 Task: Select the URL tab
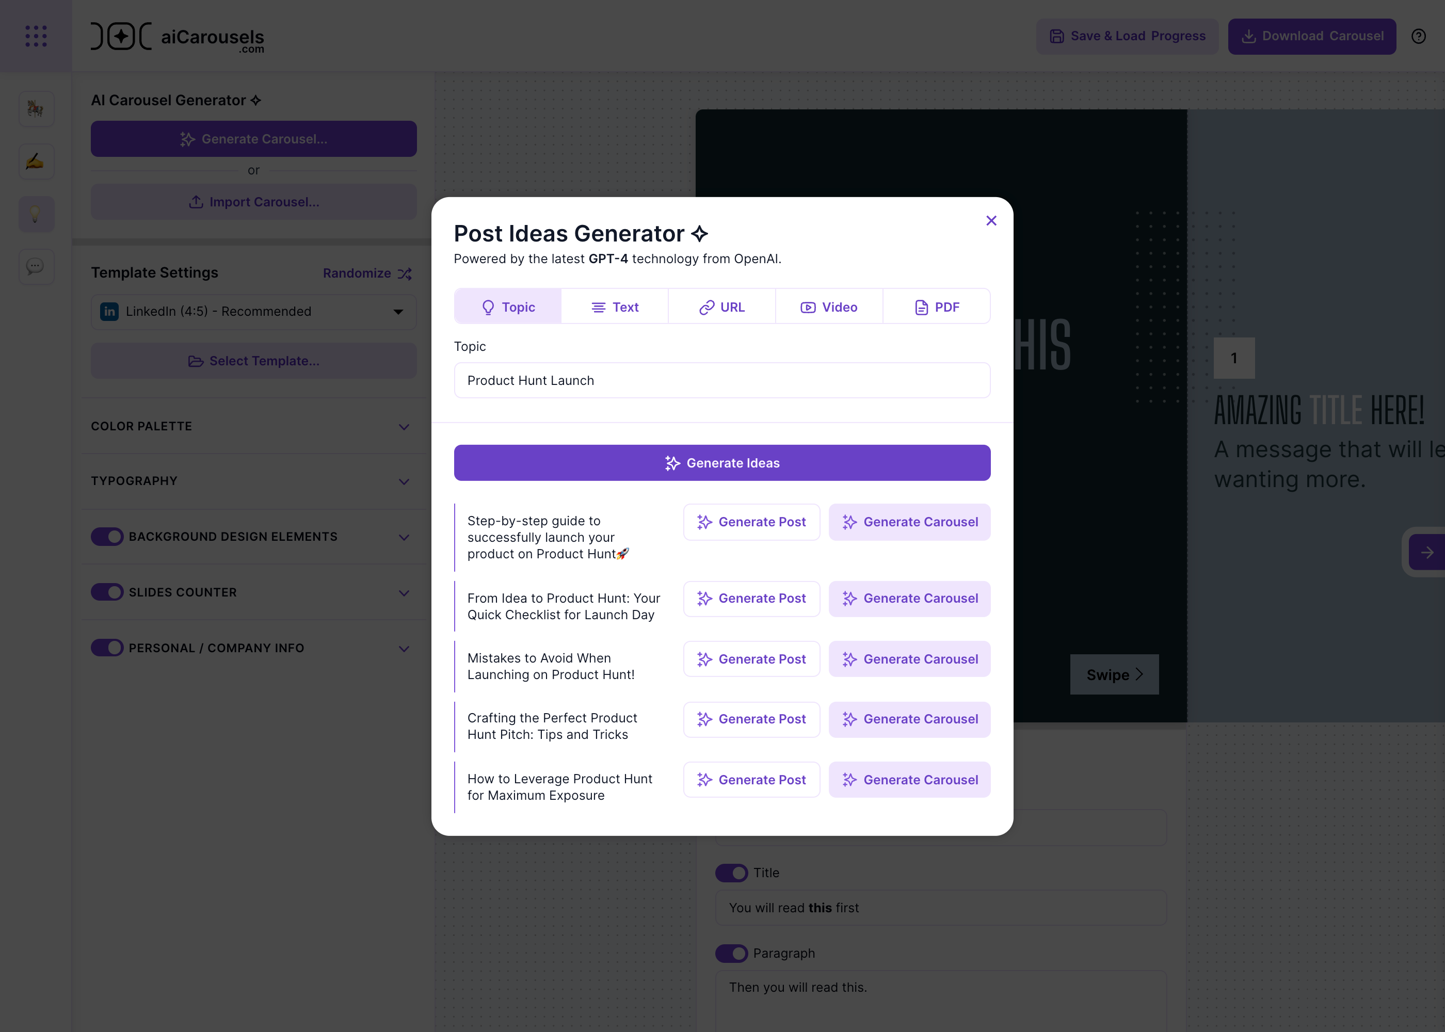tap(722, 307)
